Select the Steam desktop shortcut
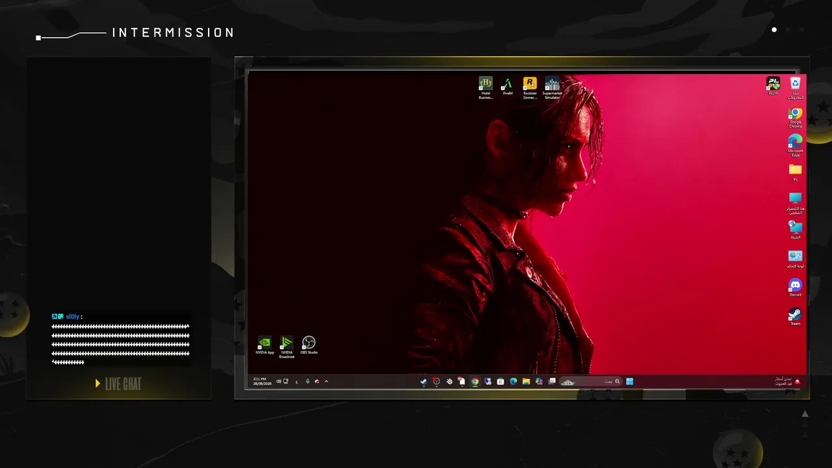This screenshot has height=468, width=832. point(795,316)
